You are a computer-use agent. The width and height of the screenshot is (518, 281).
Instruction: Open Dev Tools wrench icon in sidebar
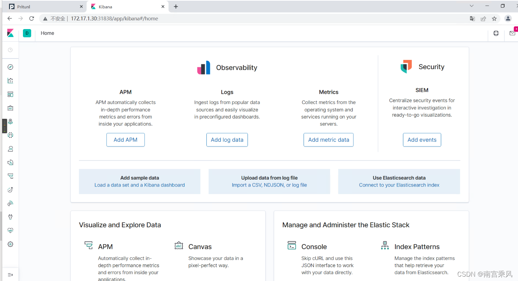click(x=10, y=217)
